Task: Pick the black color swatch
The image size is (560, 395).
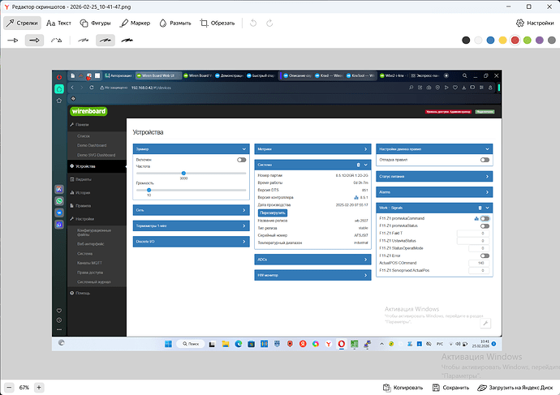Action: click(466, 41)
